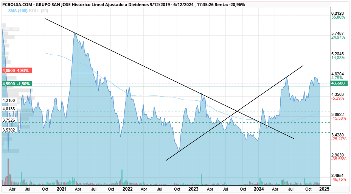Viewport: 351px width, 194px height.
Task: Select the 3,5302 support level label
Action: click(x=9, y=130)
